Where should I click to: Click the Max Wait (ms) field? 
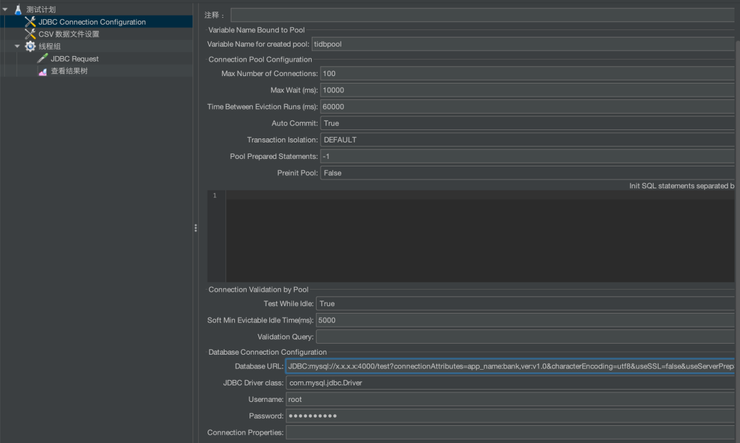point(527,90)
